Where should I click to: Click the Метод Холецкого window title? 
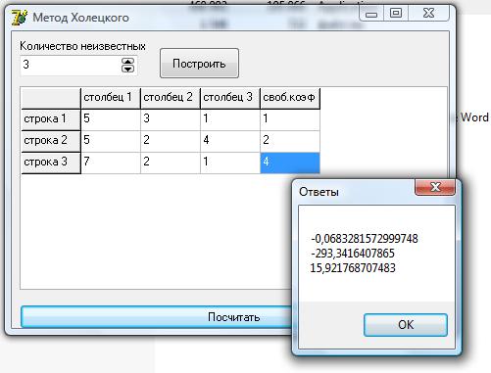click(x=80, y=18)
